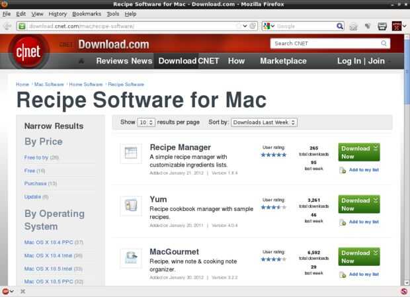The image size is (410, 297).
Task: Open the dropdown arrow next to the add-on icon
Action: (x=404, y=26)
